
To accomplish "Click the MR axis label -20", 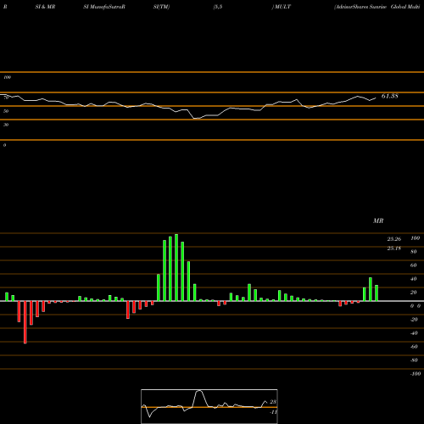I will coord(414,320).
